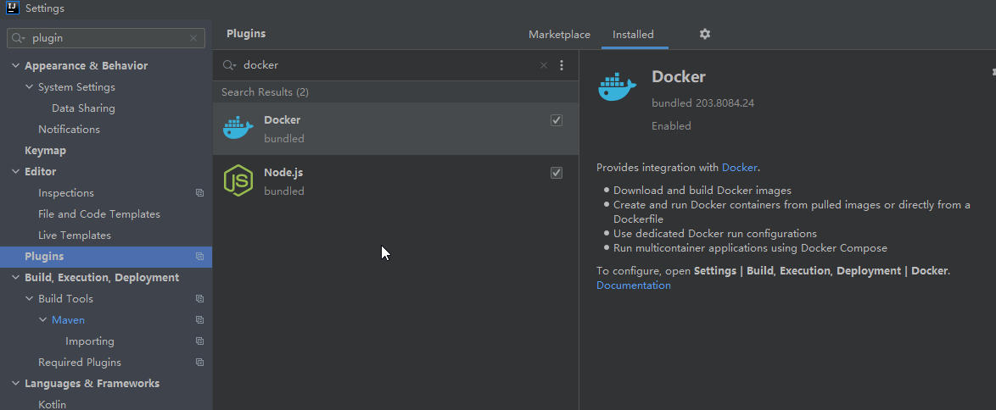Click the Docker whale icon in results
The width and height of the screenshot is (996, 410).
point(238,128)
